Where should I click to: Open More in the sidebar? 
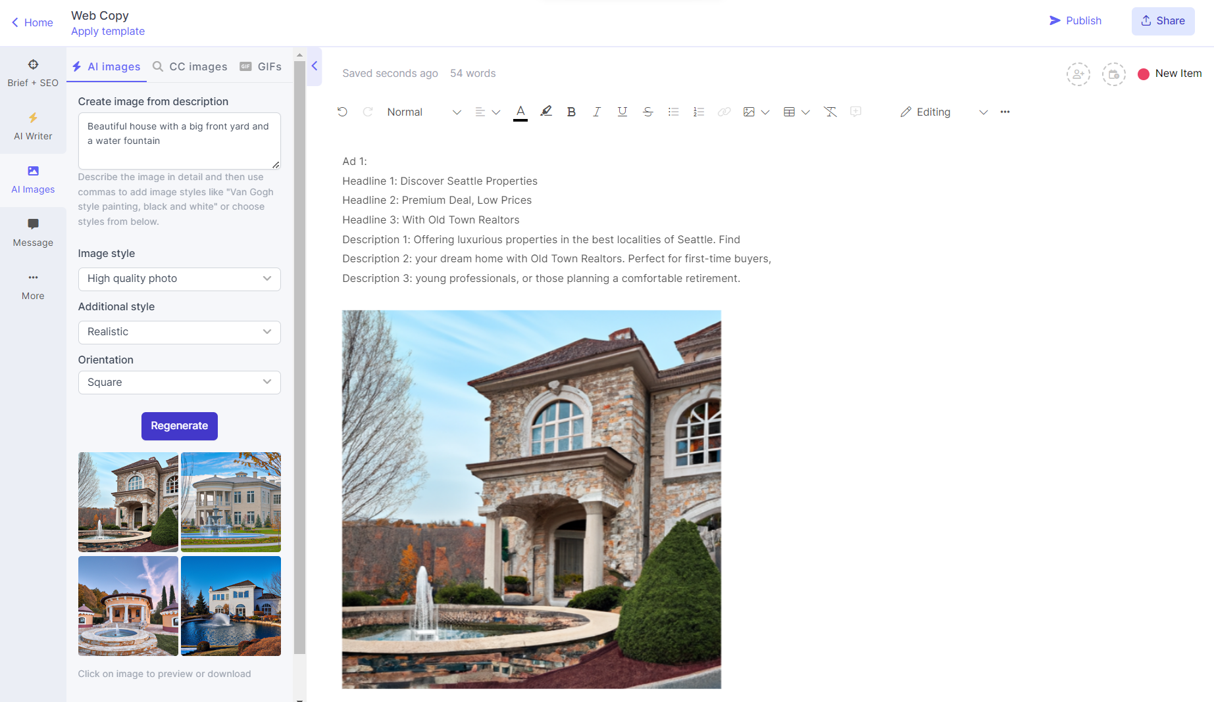(x=33, y=286)
